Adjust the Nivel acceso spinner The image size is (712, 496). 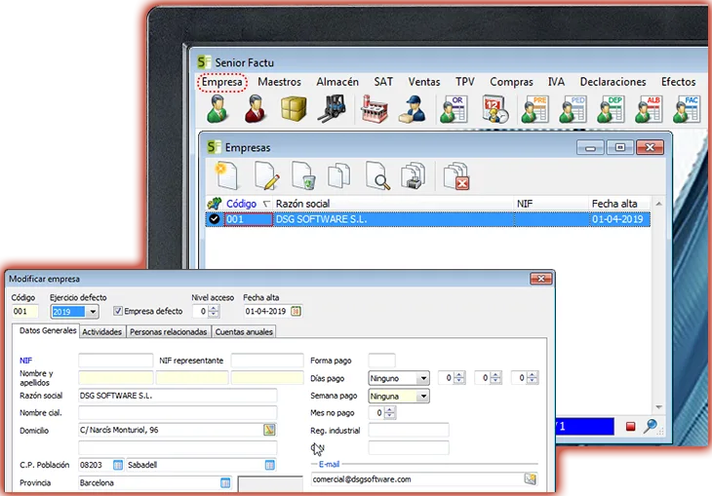click(x=214, y=311)
